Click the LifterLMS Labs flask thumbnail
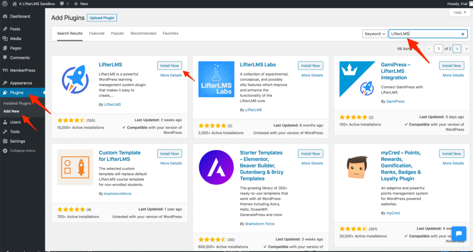The width and height of the screenshot is (473, 252). [x=216, y=79]
